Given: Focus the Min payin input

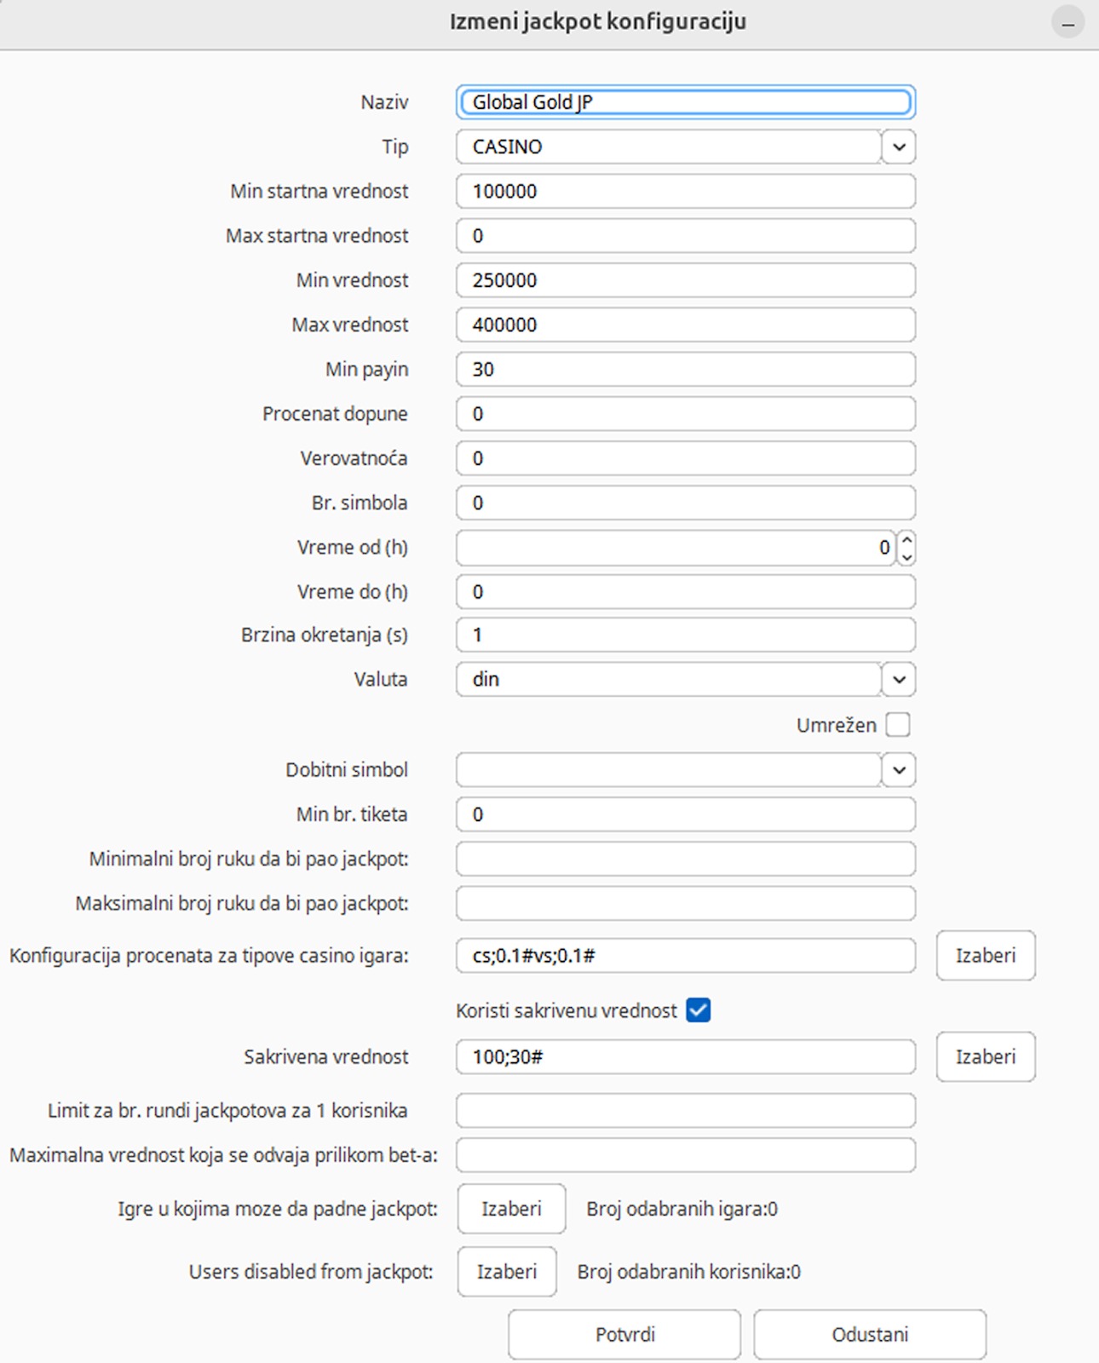Looking at the screenshot, I should (686, 369).
